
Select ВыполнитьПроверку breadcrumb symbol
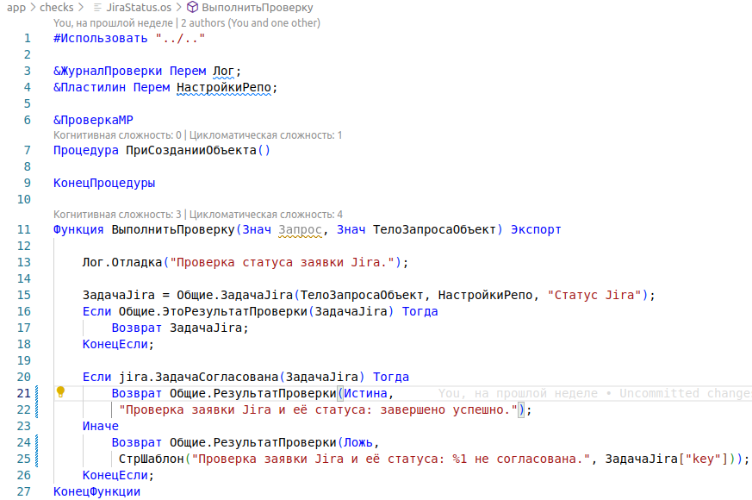[258, 7]
